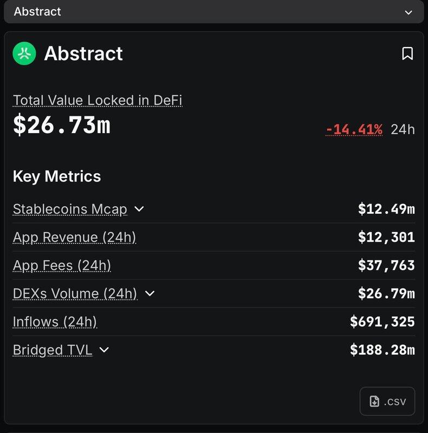Open Total Value Locked in DeFi link
Viewport: 428px width, 433px height.
point(98,100)
